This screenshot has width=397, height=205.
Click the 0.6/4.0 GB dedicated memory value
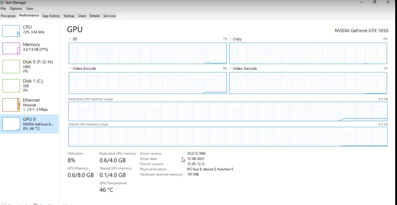pyautogui.click(x=112, y=160)
